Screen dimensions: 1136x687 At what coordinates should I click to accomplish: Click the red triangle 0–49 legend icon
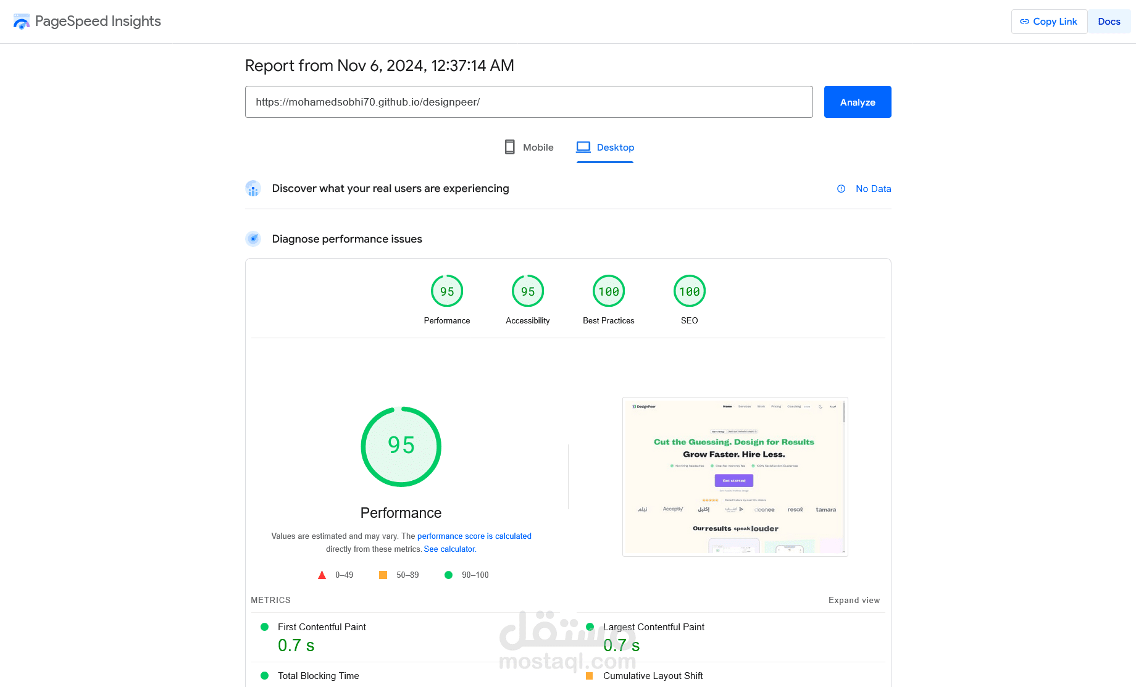[x=322, y=575]
